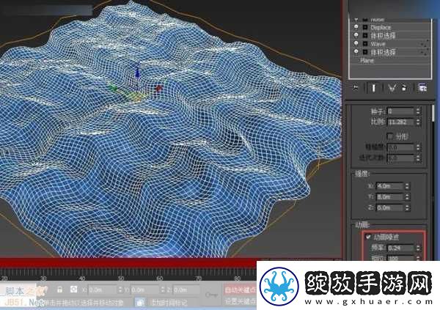The image size is (440, 310).
Task: Click 添加时间标记 add time tag
Action: point(169,303)
